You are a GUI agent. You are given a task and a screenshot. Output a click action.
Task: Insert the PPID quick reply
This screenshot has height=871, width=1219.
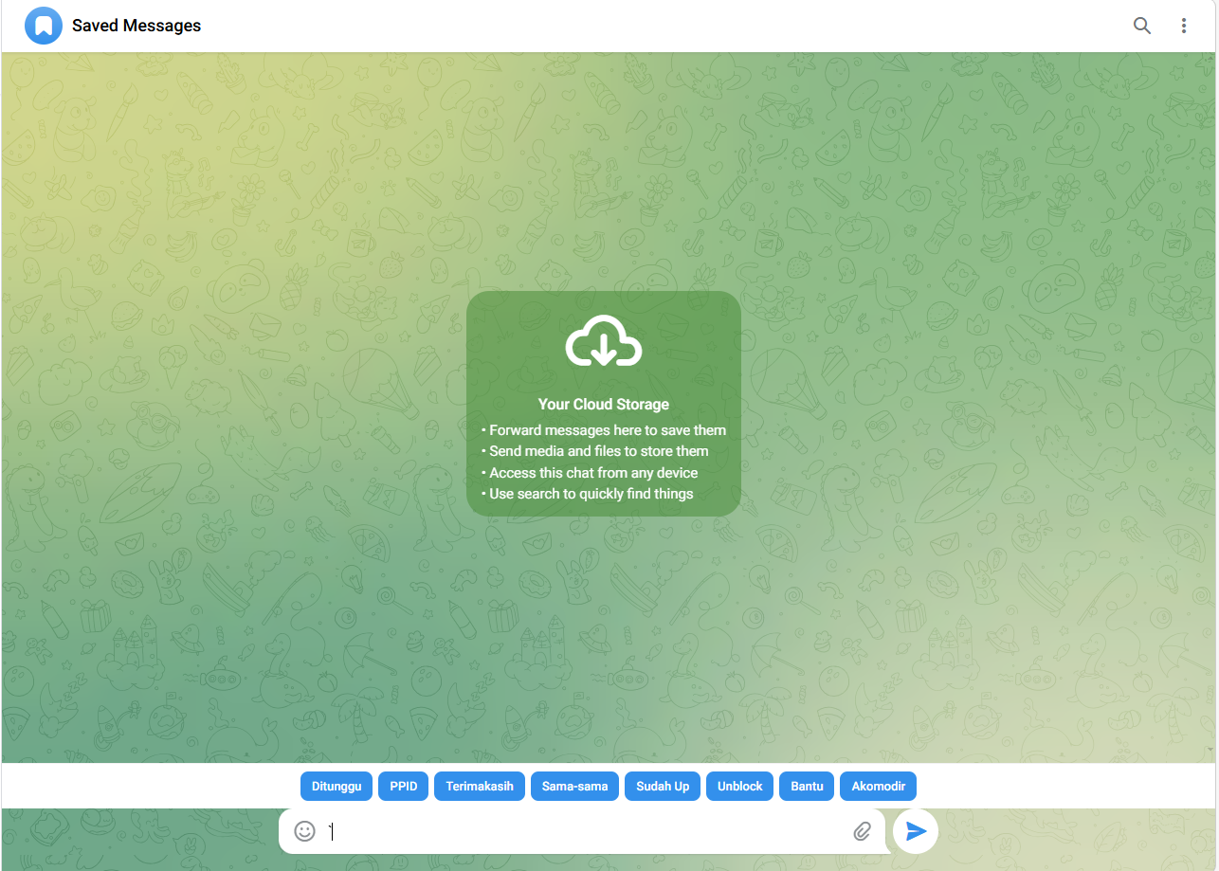click(404, 787)
